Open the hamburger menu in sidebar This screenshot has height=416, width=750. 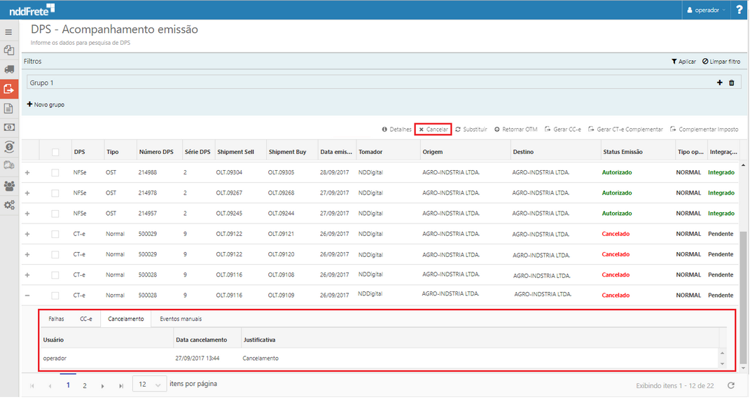click(x=8, y=32)
